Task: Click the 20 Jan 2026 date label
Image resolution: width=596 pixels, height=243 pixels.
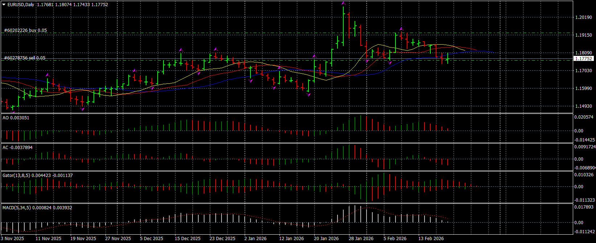Action: [326, 239]
